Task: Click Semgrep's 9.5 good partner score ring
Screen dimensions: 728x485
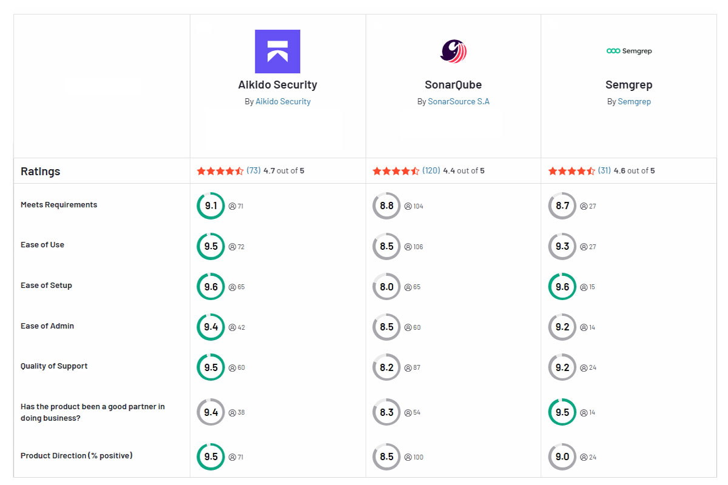Action: [562, 412]
